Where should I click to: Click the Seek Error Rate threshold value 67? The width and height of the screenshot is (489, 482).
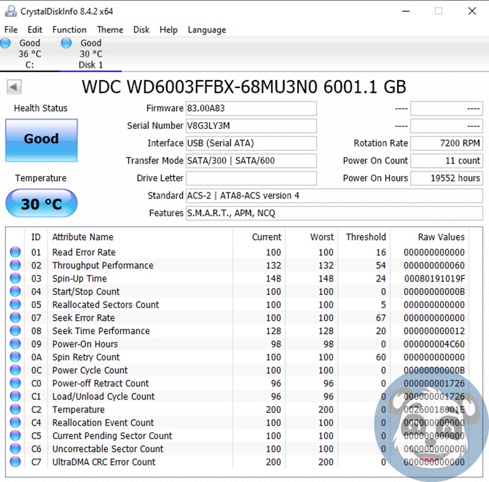click(x=381, y=318)
